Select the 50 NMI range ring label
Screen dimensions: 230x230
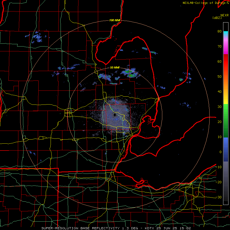coord(115,67)
